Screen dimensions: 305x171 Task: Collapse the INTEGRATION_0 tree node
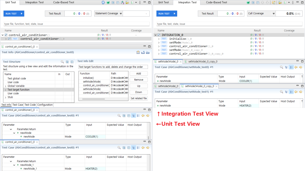(156, 35)
